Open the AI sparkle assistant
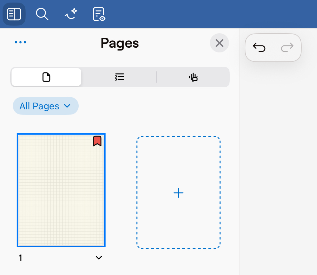The height and width of the screenshot is (275, 317). pyautogui.click(x=71, y=14)
